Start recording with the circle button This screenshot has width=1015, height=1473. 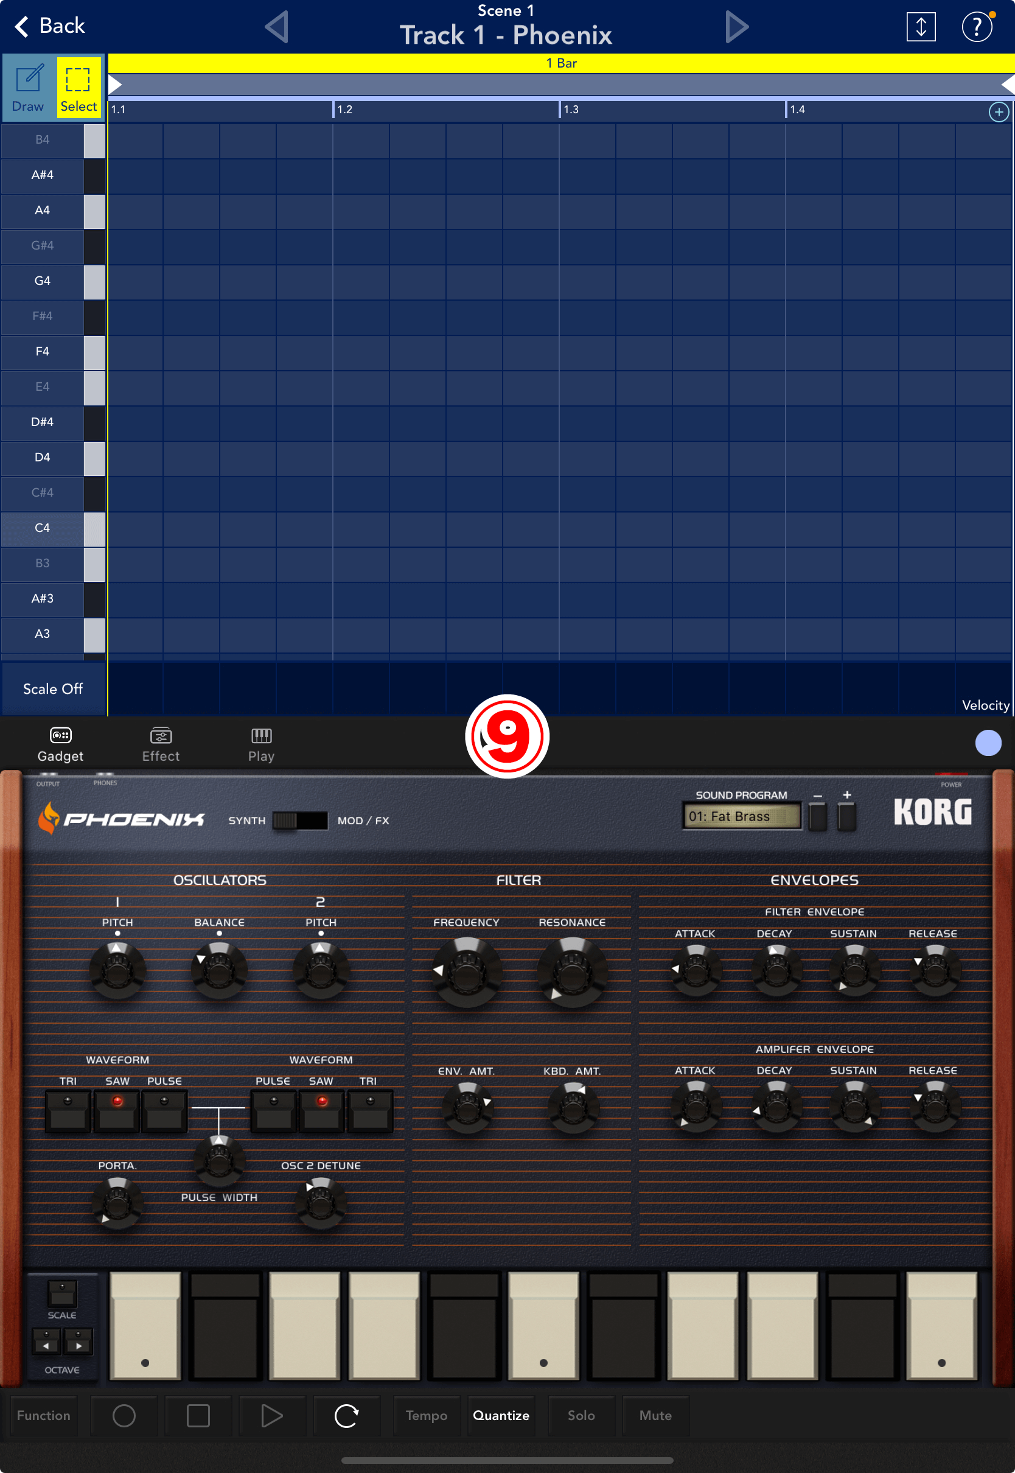pyautogui.click(x=124, y=1415)
